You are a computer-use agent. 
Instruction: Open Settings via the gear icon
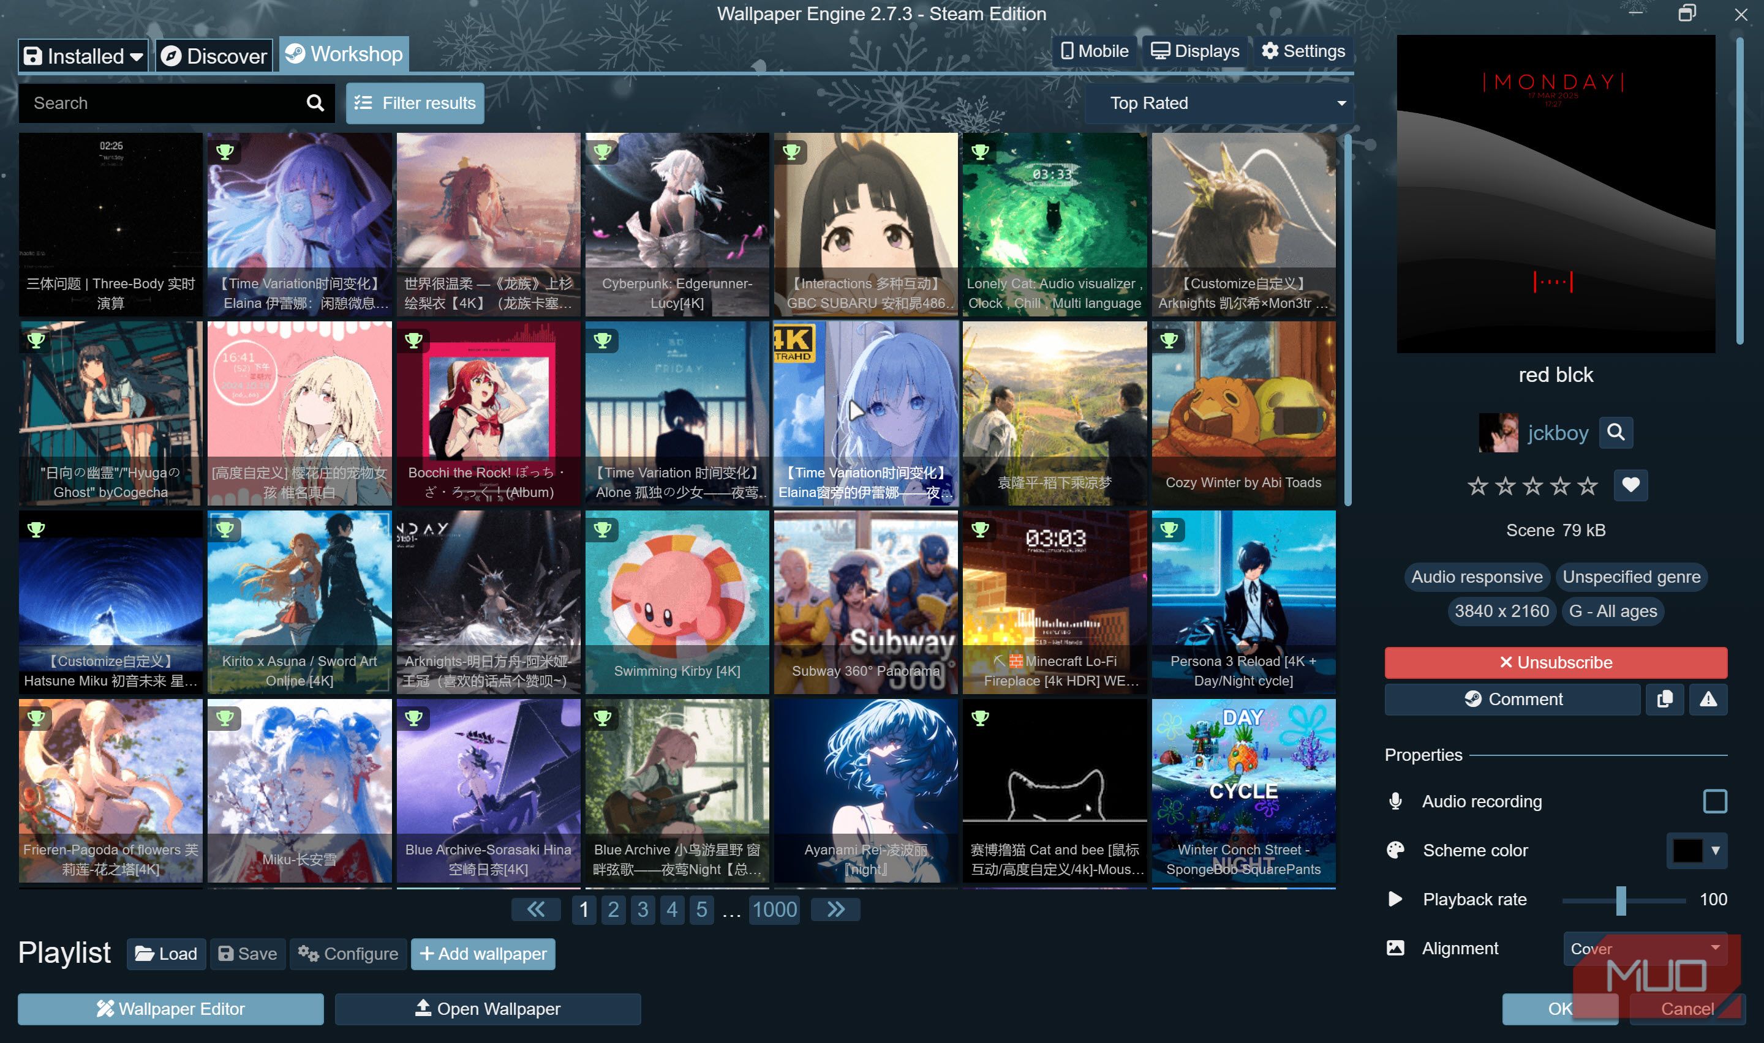point(1269,51)
